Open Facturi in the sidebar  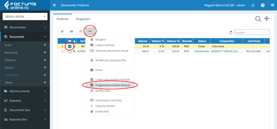pos(9,68)
